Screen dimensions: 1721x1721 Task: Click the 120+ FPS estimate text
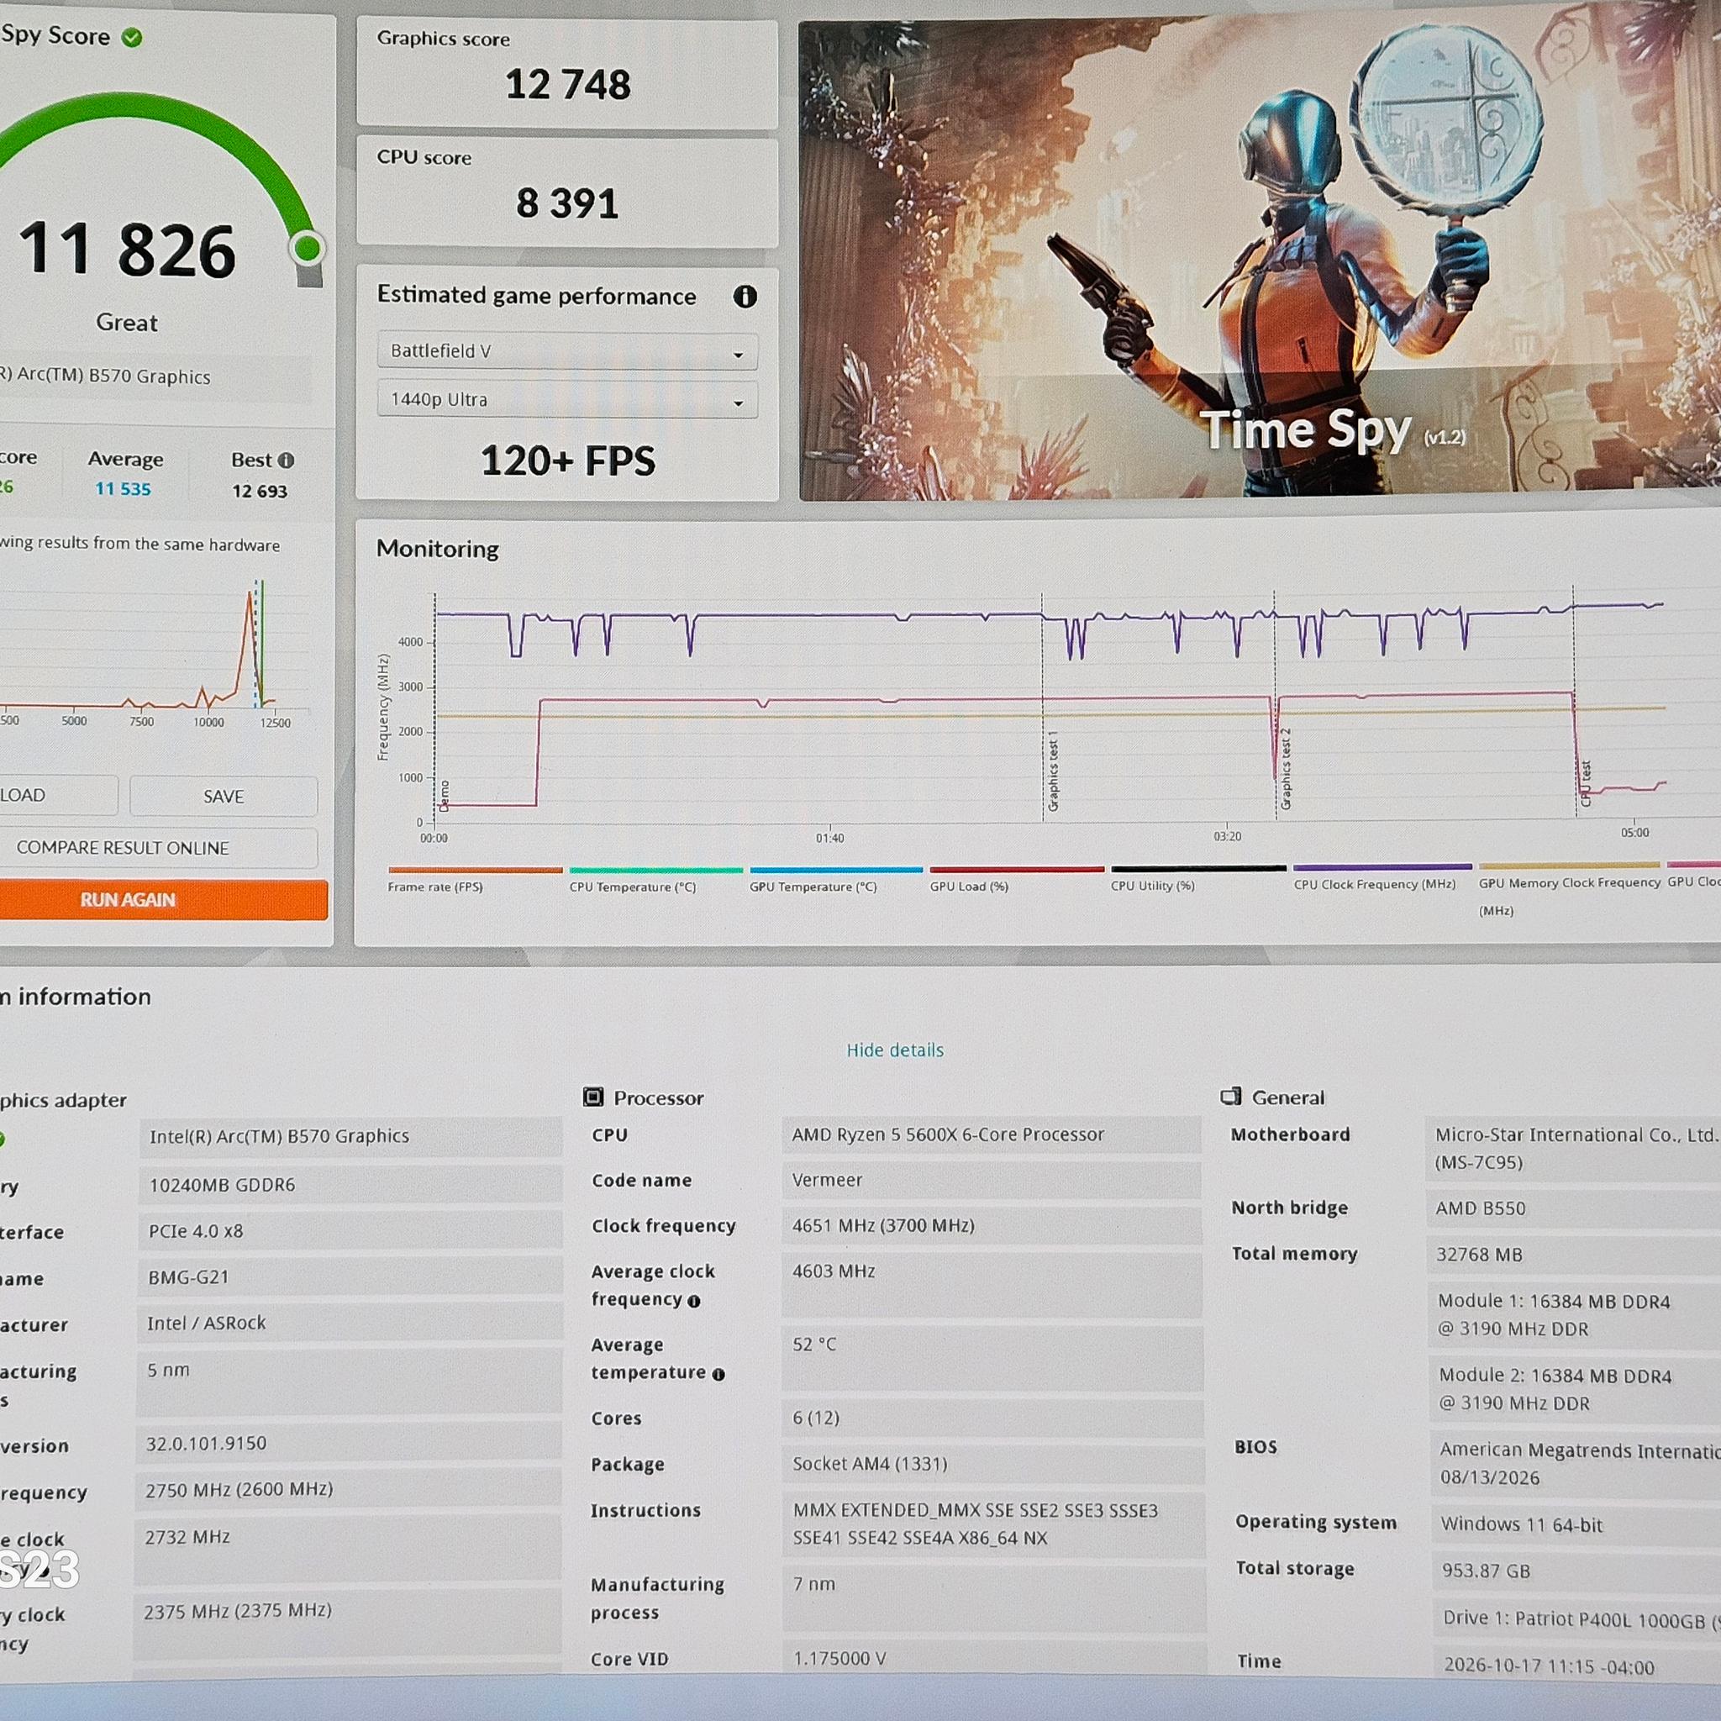tap(568, 461)
